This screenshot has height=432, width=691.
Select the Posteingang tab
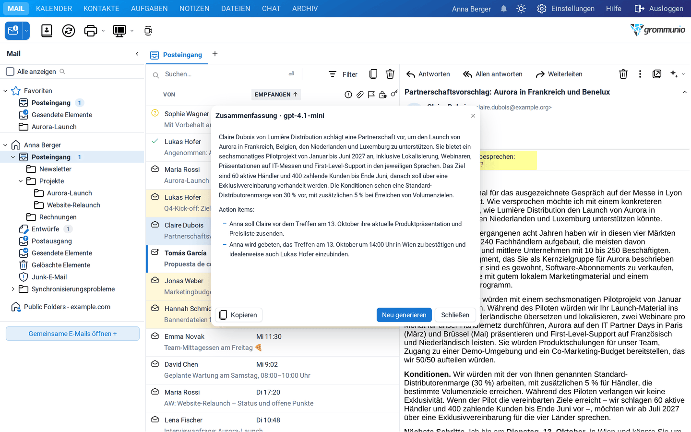(x=177, y=55)
